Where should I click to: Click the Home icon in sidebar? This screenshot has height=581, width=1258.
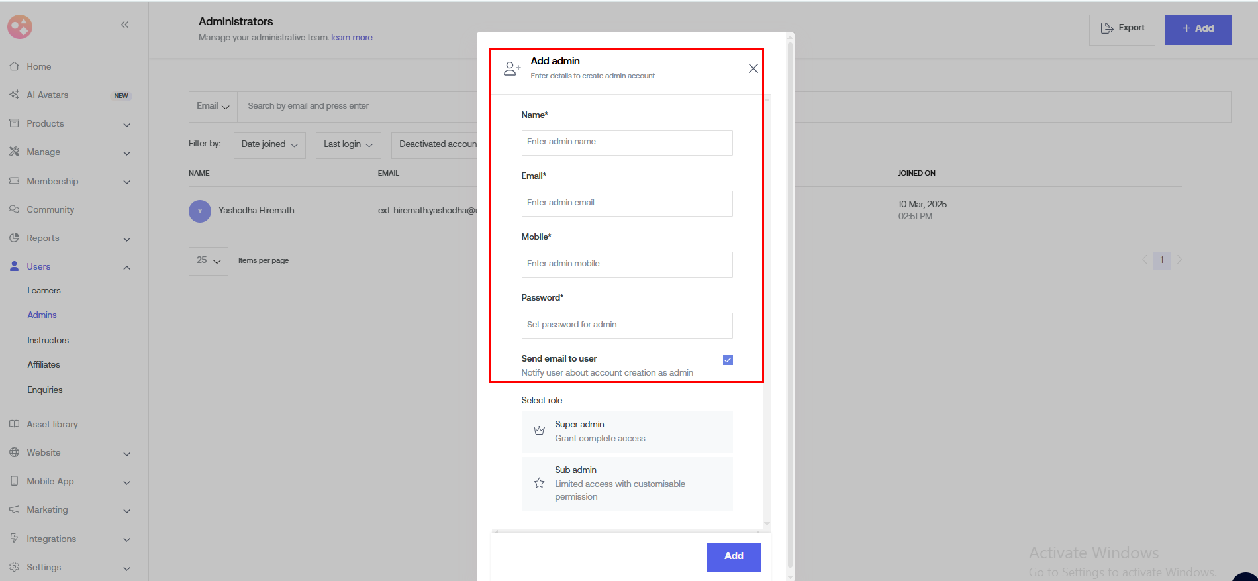[15, 66]
